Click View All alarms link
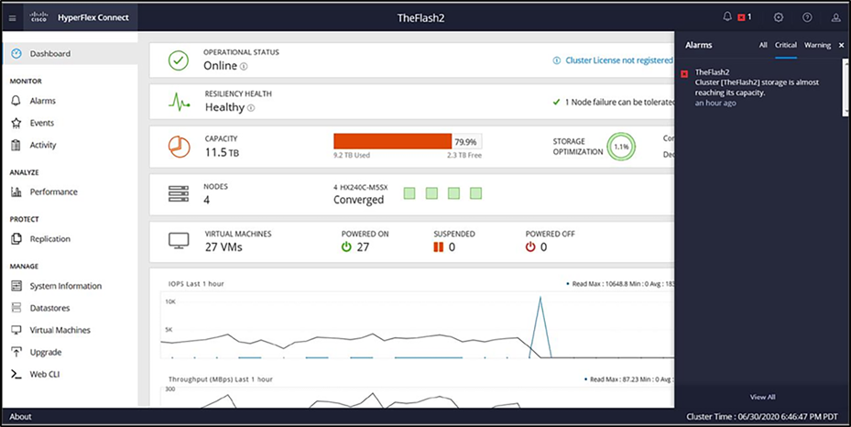This screenshot has height=427, width=851. [x=762, y=397]
